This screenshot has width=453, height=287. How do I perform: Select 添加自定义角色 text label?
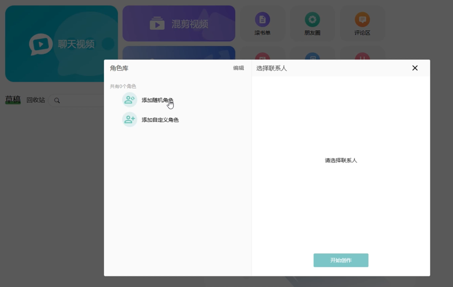tap(160, 120)
